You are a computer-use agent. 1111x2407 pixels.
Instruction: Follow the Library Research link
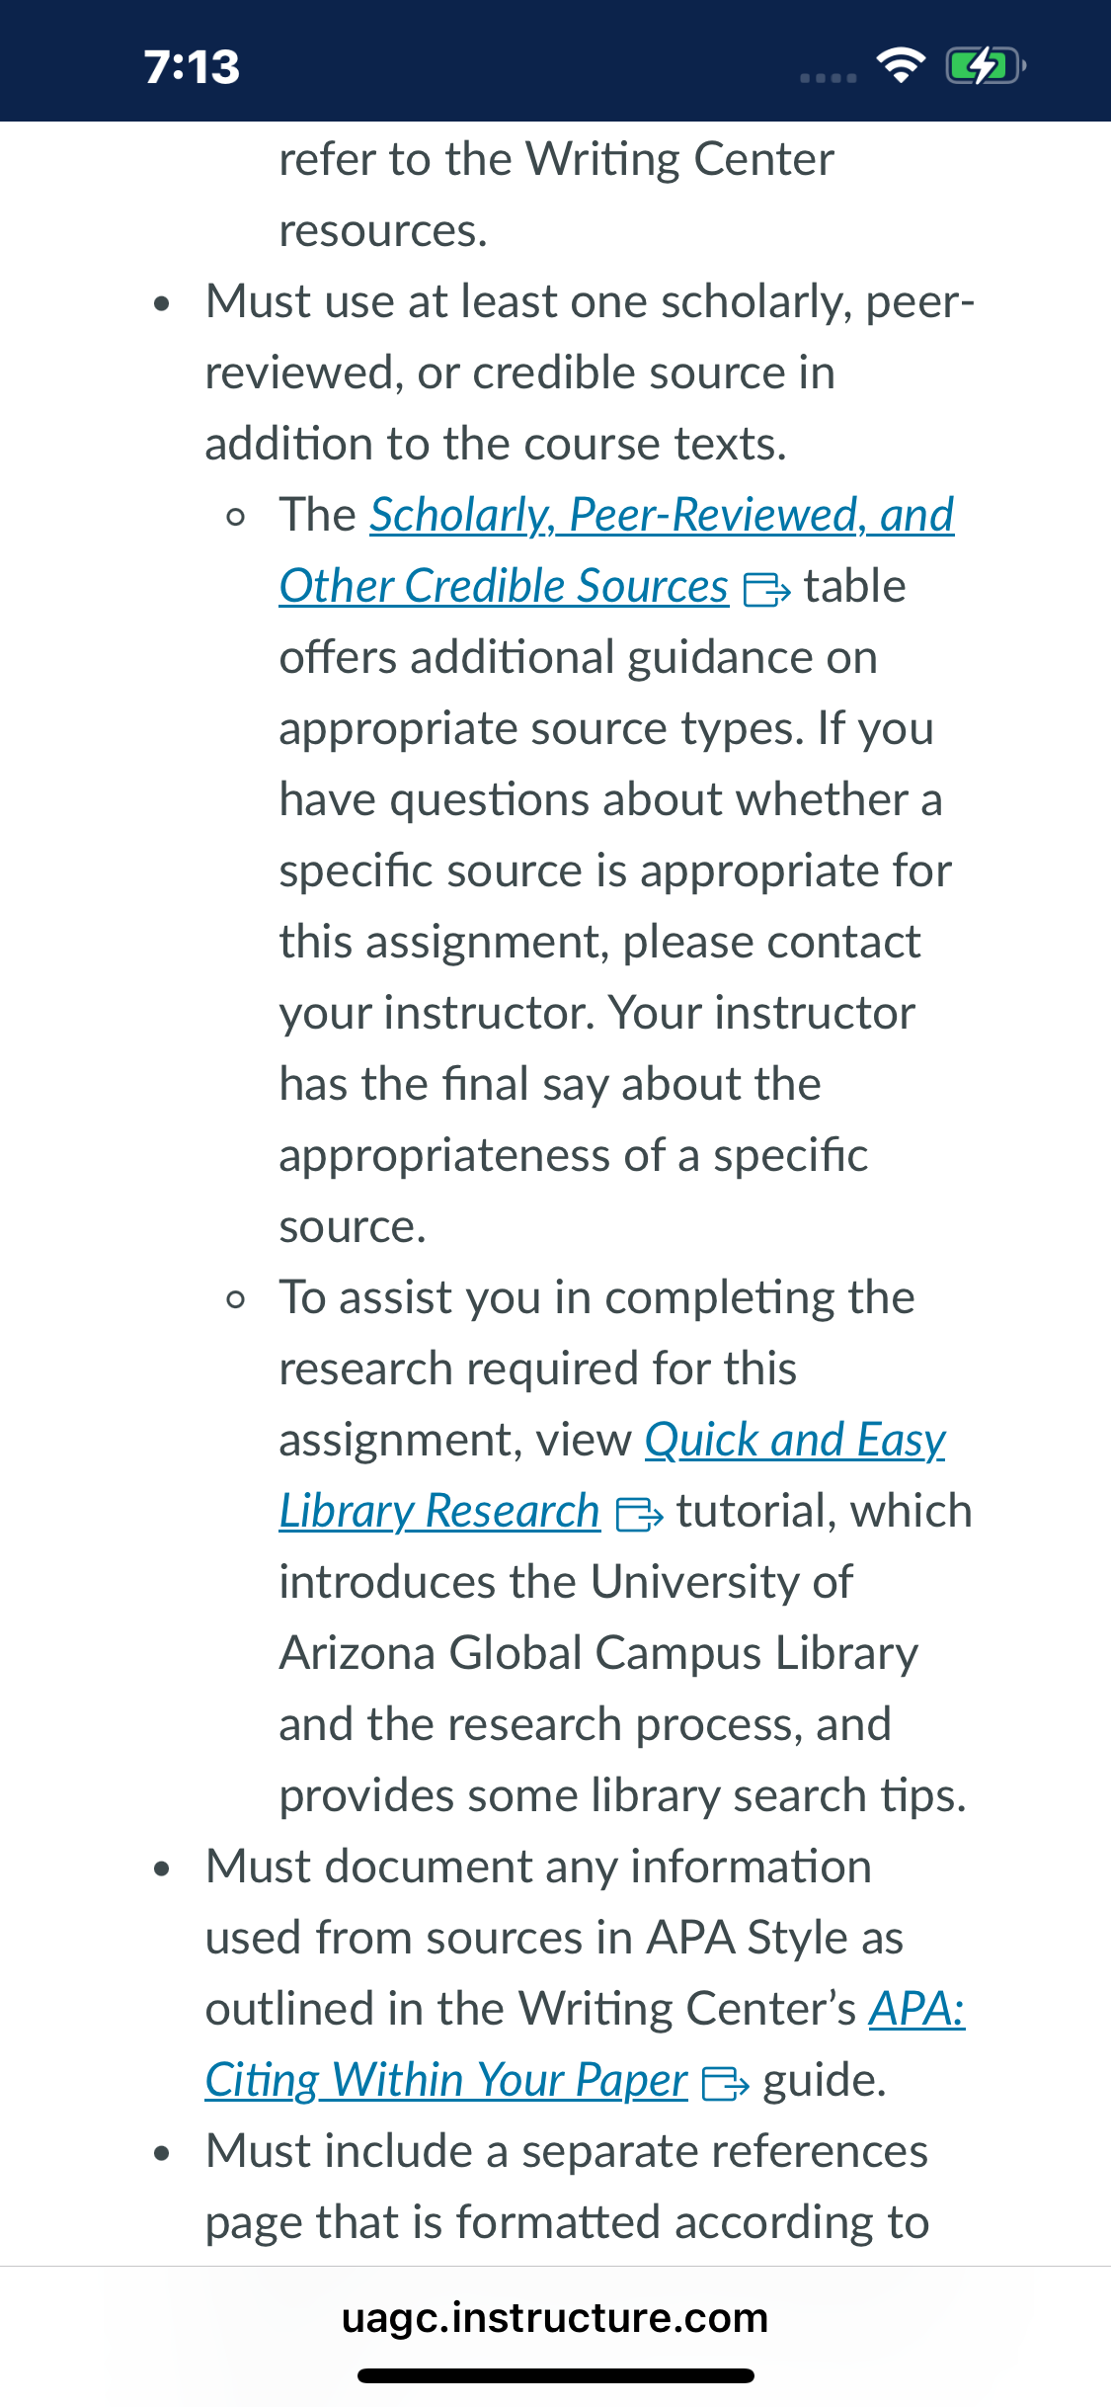[439, 1511]
